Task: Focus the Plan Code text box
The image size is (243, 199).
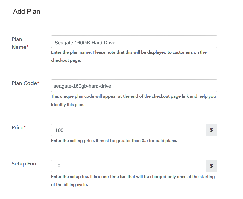Action: [x=134, y=86]
